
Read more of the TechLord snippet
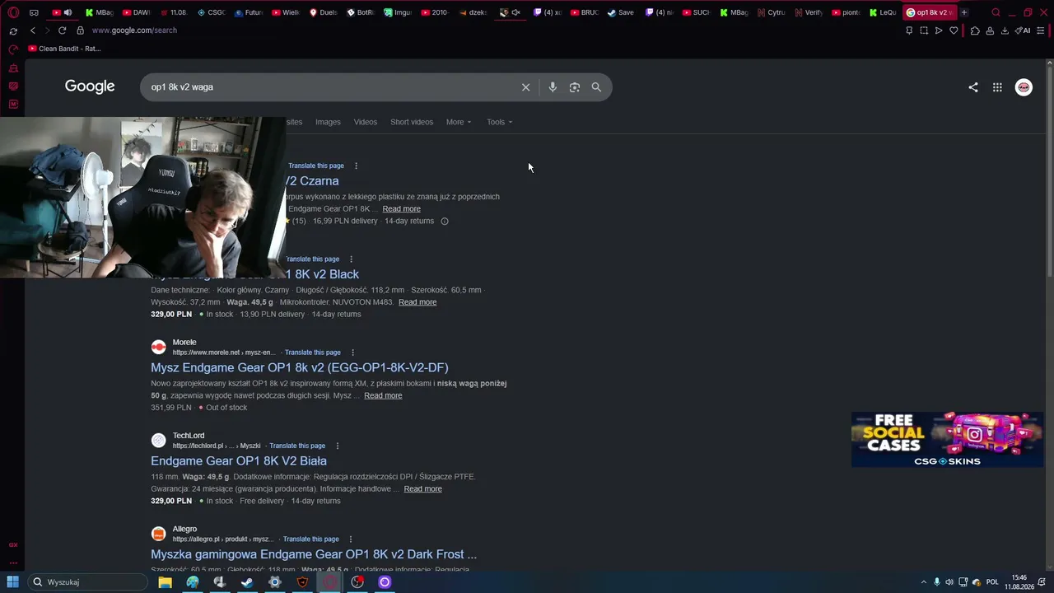point(422,489)
